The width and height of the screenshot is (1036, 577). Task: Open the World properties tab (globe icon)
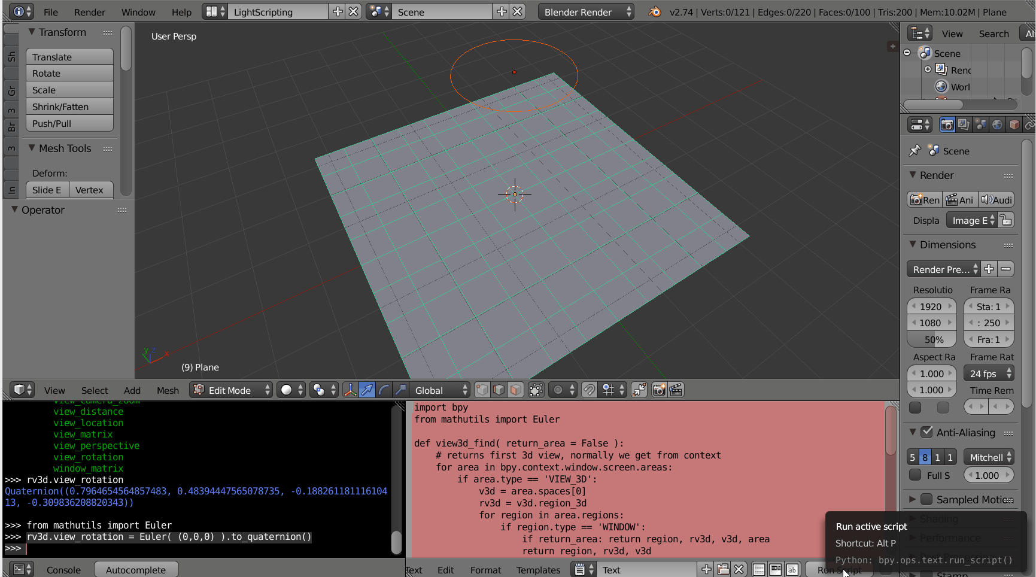[x=997, y=124]
